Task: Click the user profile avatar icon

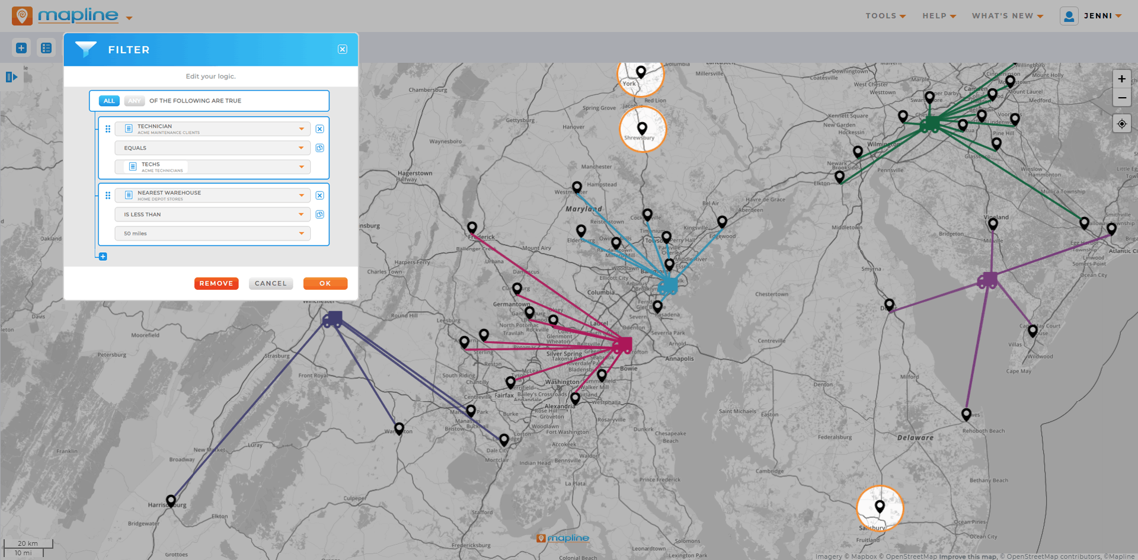Action: tap(1069, 16)
